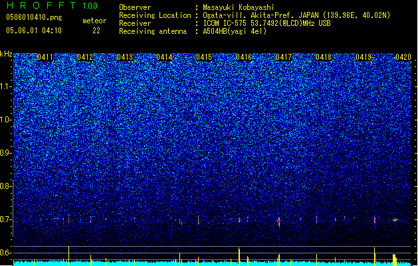
Task: Click the meteor count value 22
Action: [x=96, y=31]
